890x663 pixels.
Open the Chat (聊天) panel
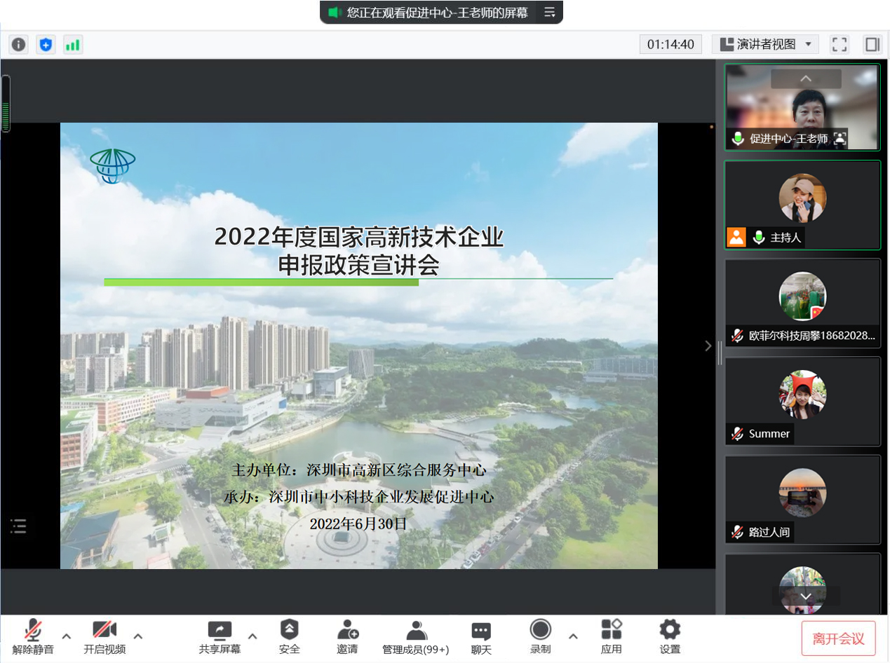click(480, 636)
